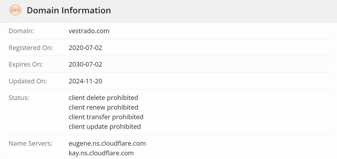
Task: Click the client renew prohibited status
Action: (103, 107)
